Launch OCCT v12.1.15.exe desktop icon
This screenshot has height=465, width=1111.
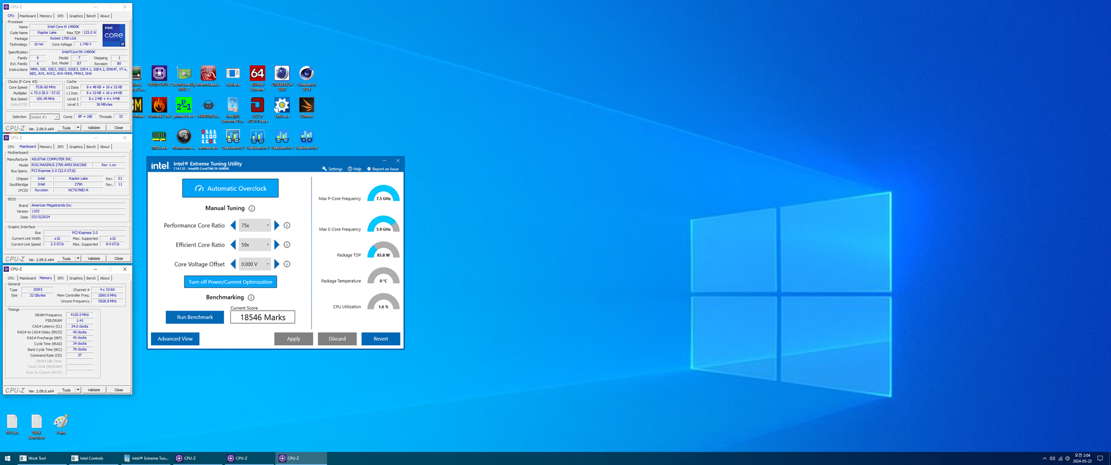[x=257, y=109]
